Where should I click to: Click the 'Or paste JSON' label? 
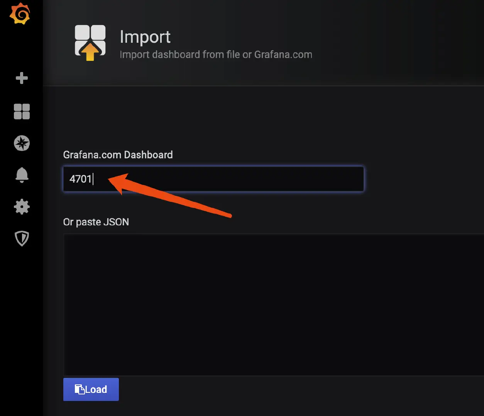pos(96,222)
